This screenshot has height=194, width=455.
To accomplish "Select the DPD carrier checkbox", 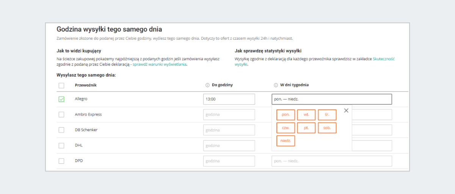I will (x=61, y=161).
